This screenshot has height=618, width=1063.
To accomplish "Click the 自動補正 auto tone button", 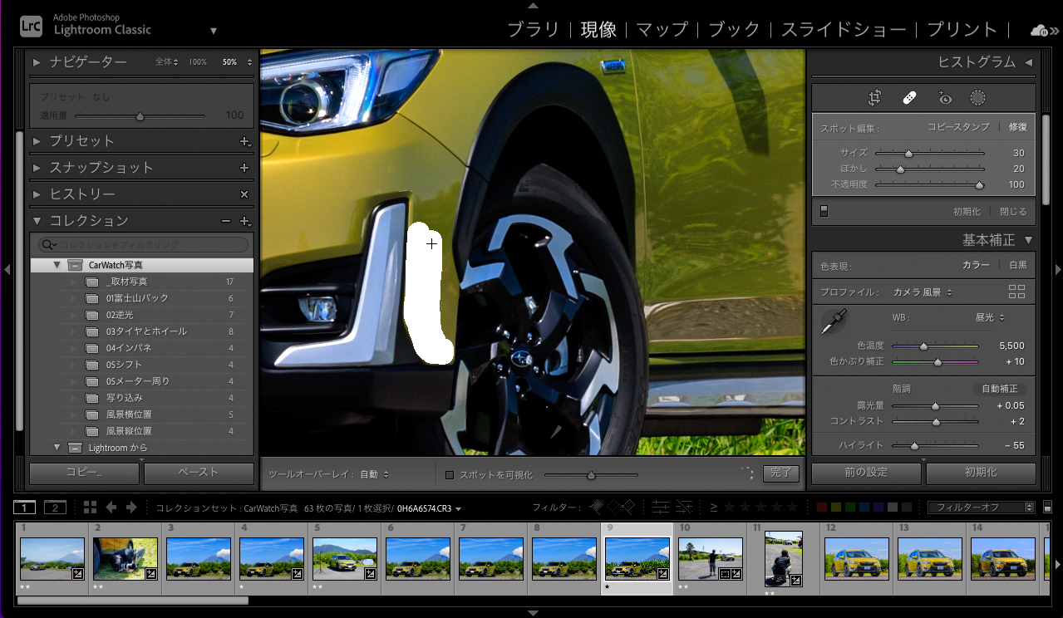I will [x=999, y=389].
